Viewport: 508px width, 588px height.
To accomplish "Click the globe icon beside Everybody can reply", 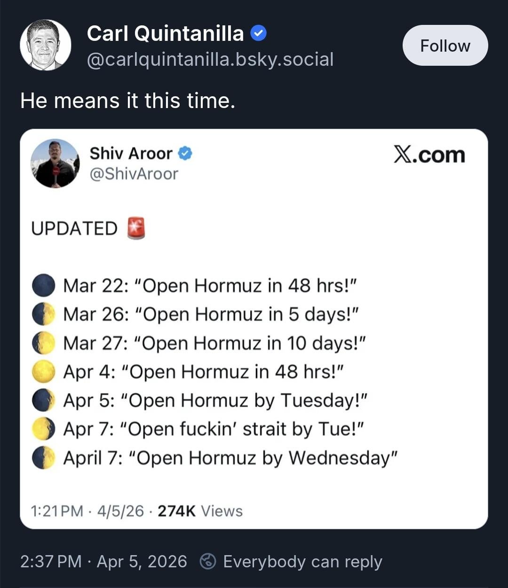I will coord(208,561).
